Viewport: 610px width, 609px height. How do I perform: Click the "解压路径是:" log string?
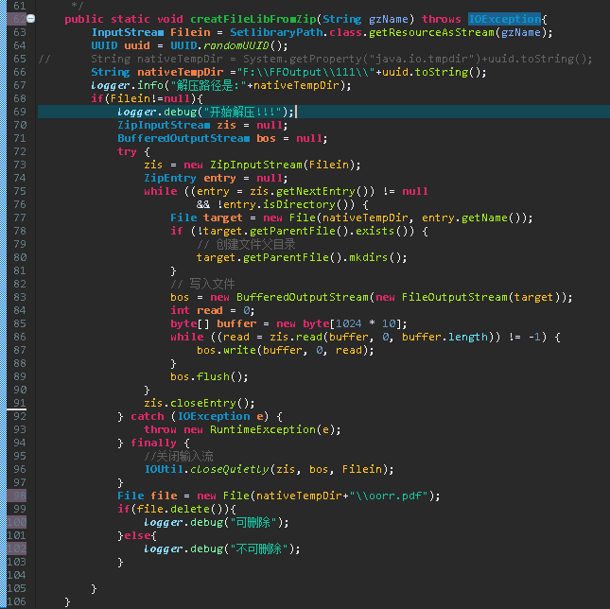tap(208, 85)
